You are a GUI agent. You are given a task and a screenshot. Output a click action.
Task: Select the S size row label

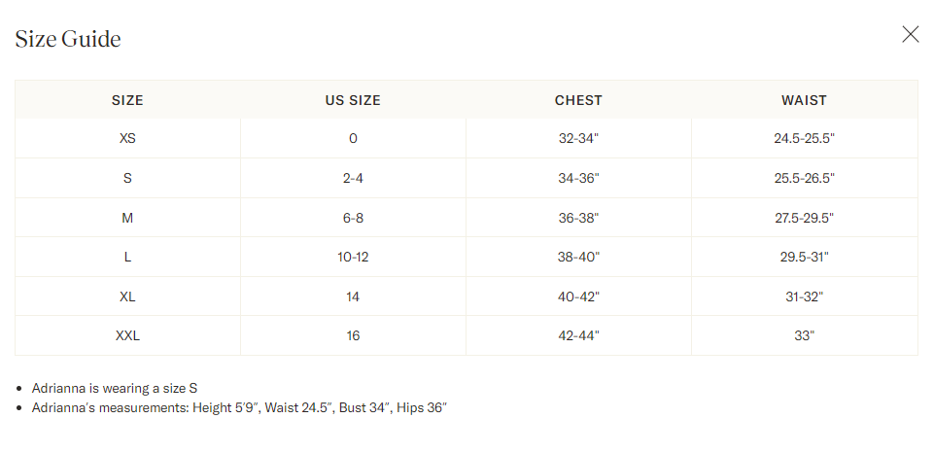pyautogui.click(x=127, y=179)
